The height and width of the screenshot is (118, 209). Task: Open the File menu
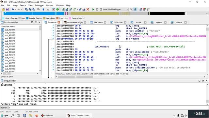point(3,5)
